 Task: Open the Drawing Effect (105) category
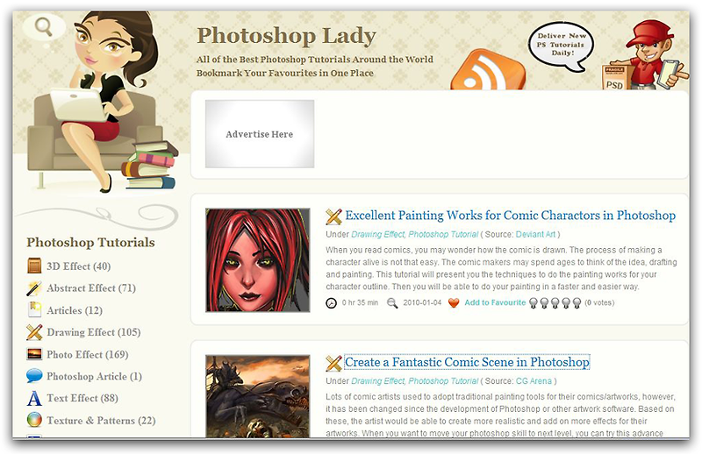94,332
